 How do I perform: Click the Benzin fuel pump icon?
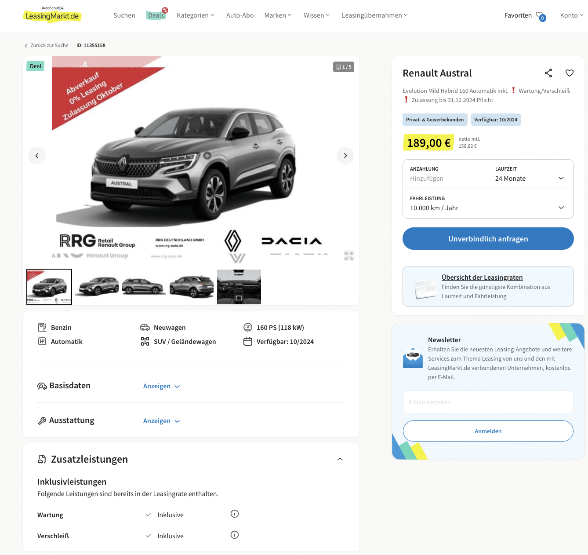pyautogui.click(x=42, y=327)
